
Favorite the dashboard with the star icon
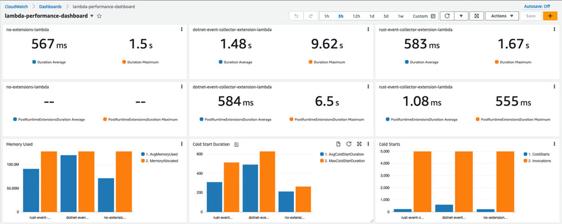99,16
